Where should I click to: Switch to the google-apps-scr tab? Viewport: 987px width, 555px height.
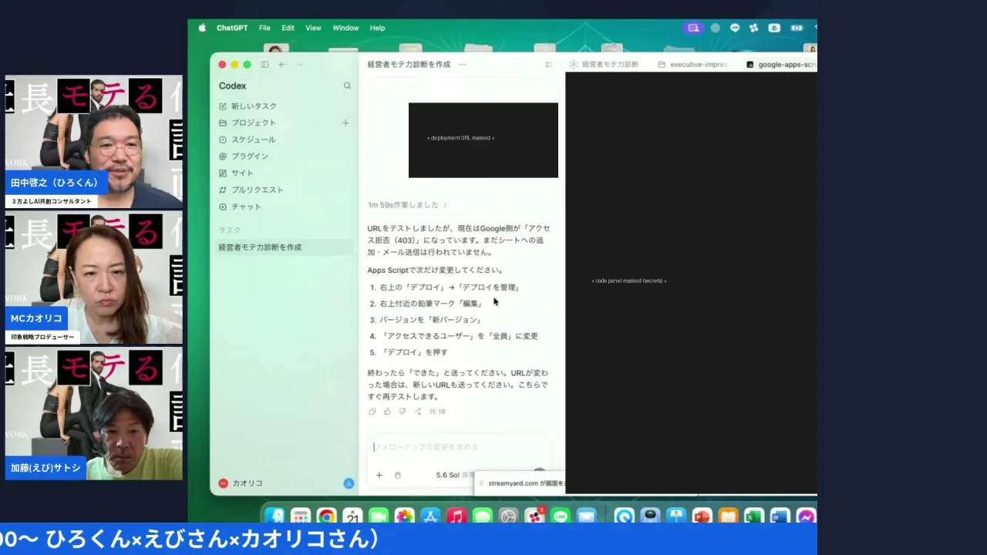pos(781,65)
